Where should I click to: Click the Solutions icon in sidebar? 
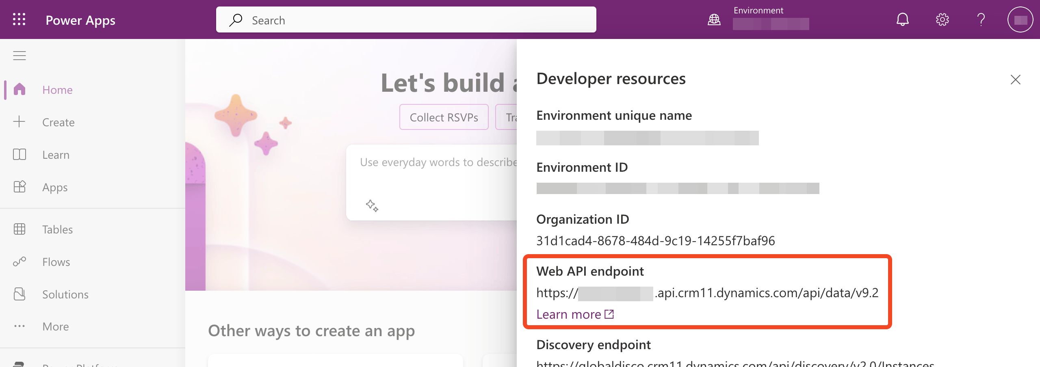pyautogui.click(x=19, y=294)
